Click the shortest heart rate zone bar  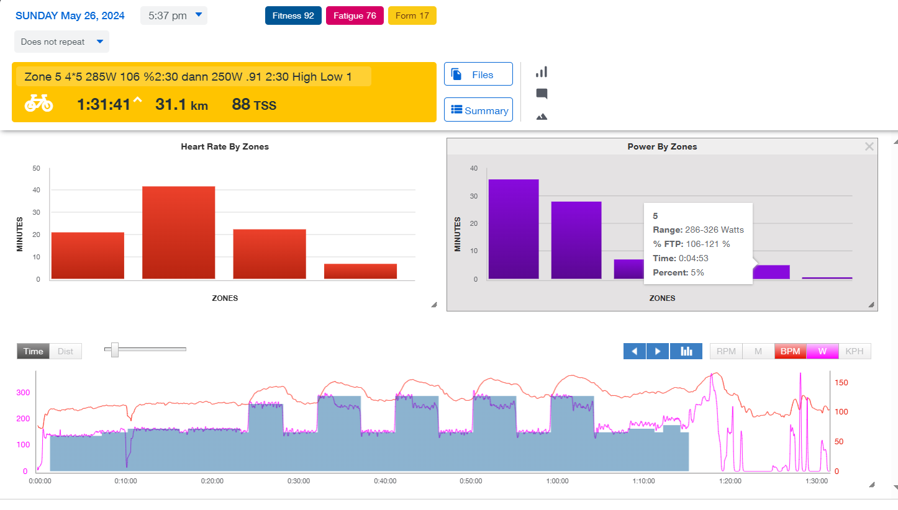[x=360, y=271]
